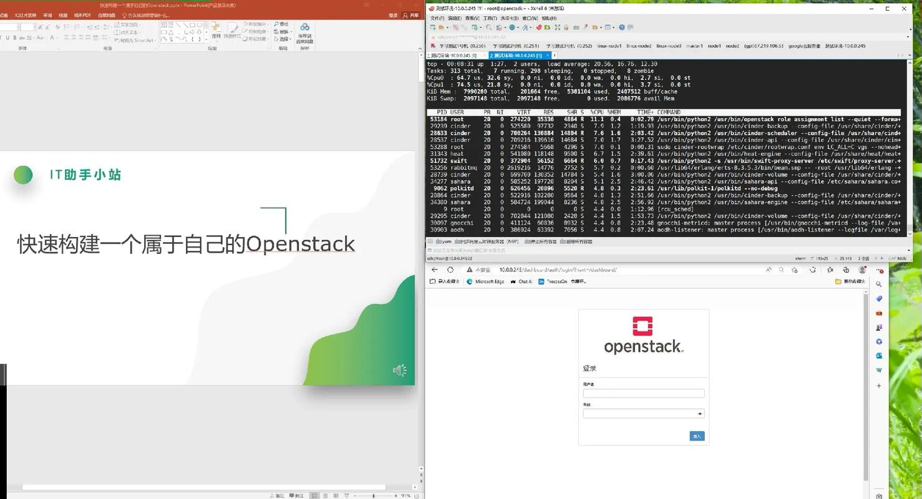Click the 保存到百度网盘 icon in the ribbon
922x499 pixels.
(x=304, y=28)
